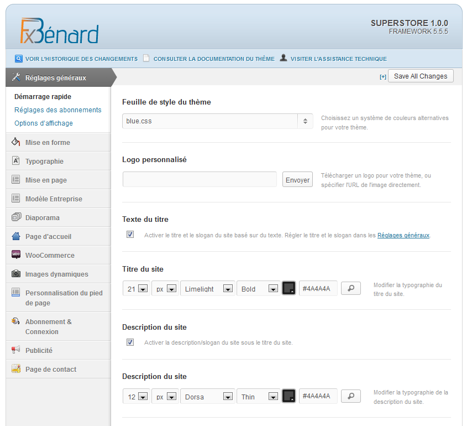The image size is (467, 426).
Task: Click the megaphone Publicité icon
Action: click(x=16, y=350)
